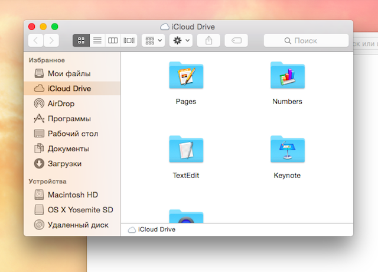This screenshot has height=272, width=378.
Task: Open AirDrop from the sidebar
Action: click(x=72, y=103)
